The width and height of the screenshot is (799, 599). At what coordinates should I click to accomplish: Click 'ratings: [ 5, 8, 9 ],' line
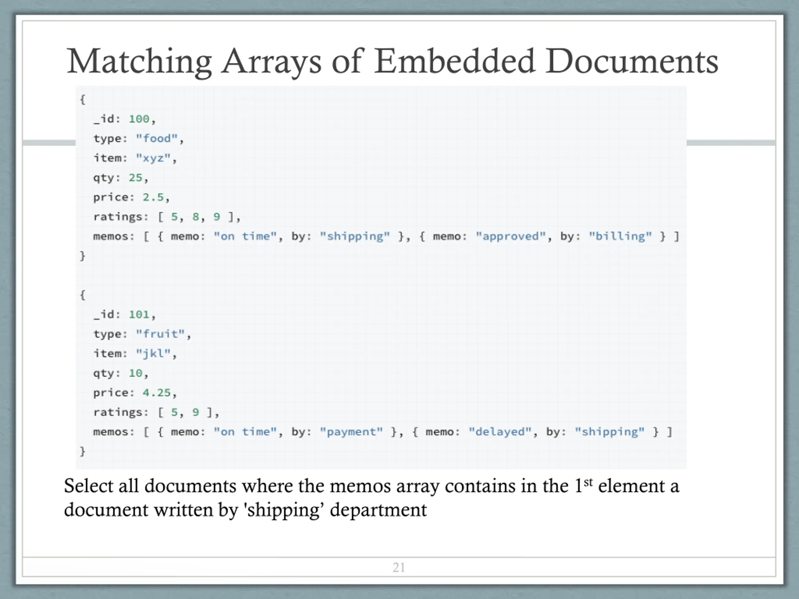coord(167,217)
